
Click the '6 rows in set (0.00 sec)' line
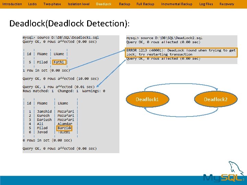(x=47, y=140)
